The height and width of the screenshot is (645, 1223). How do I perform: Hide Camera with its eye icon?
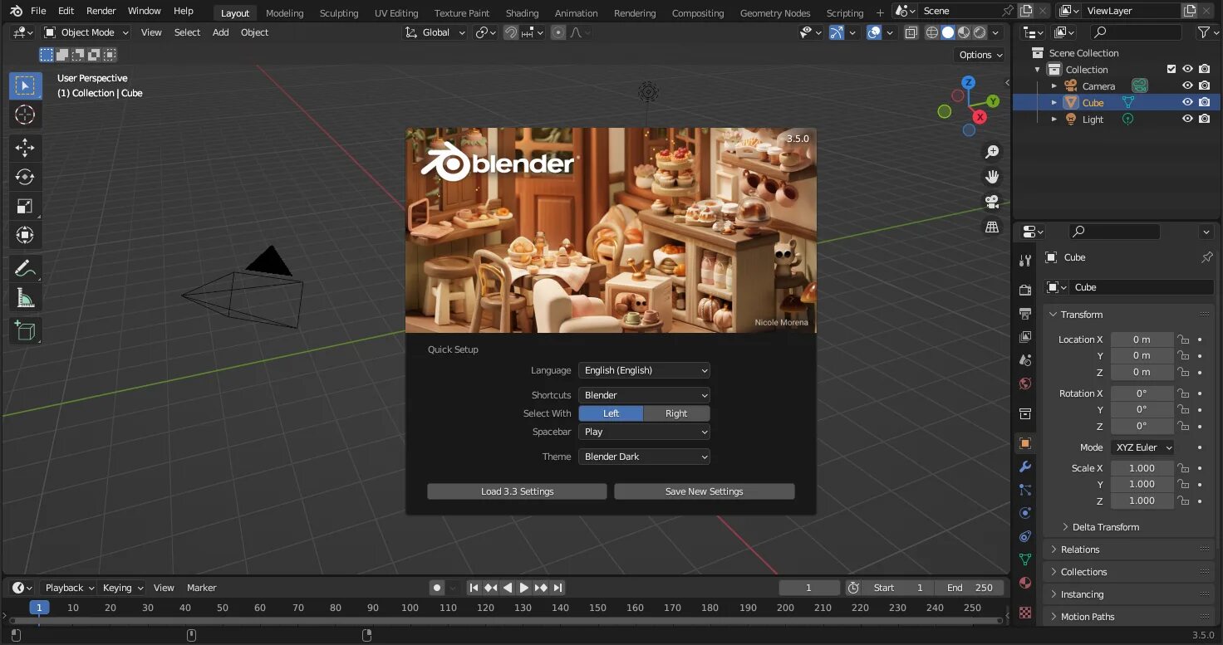[1187, 86]
